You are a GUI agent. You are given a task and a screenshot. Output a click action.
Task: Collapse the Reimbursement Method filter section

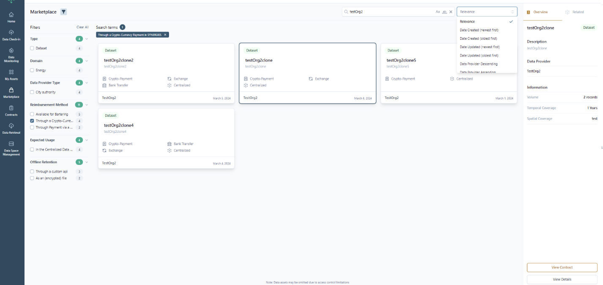(87, 105)
